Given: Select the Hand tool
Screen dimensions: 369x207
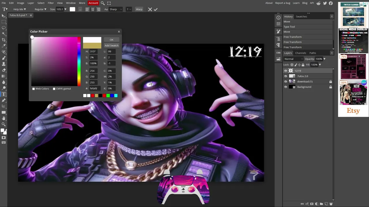Looking at the screenshot, I should 4,118.
